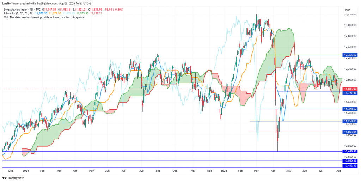Select the 10,698.98 horizontal line label
361x182 pixels.
click(x=350, y=151)
